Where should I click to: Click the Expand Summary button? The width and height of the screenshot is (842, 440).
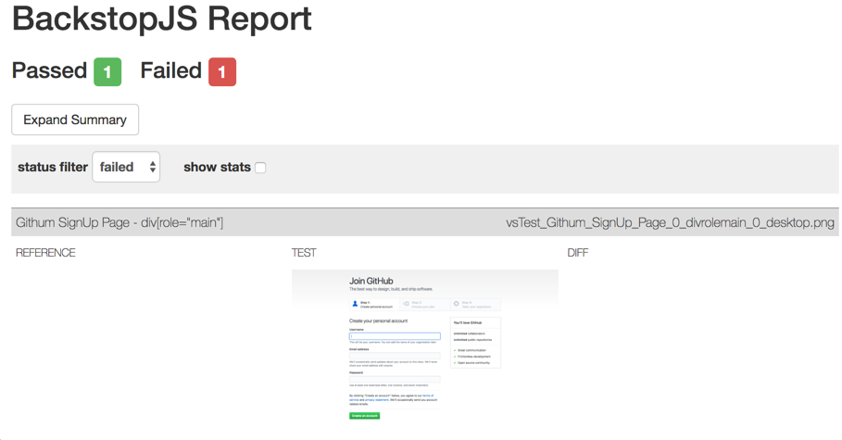click(x=75, y=119)
